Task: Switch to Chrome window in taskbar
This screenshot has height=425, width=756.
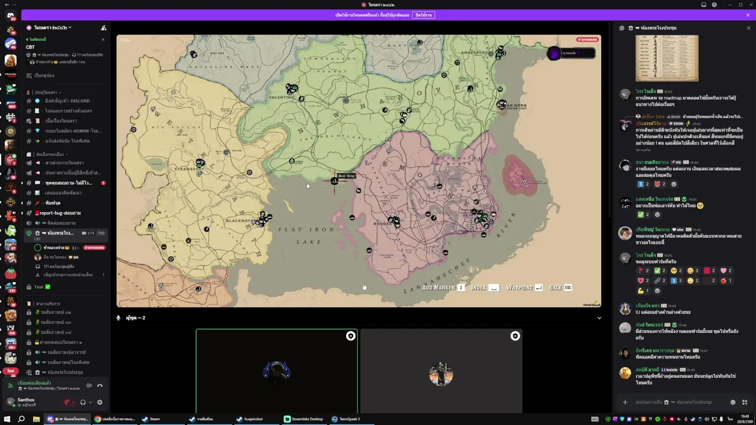Action: click(x=116, y=419)
